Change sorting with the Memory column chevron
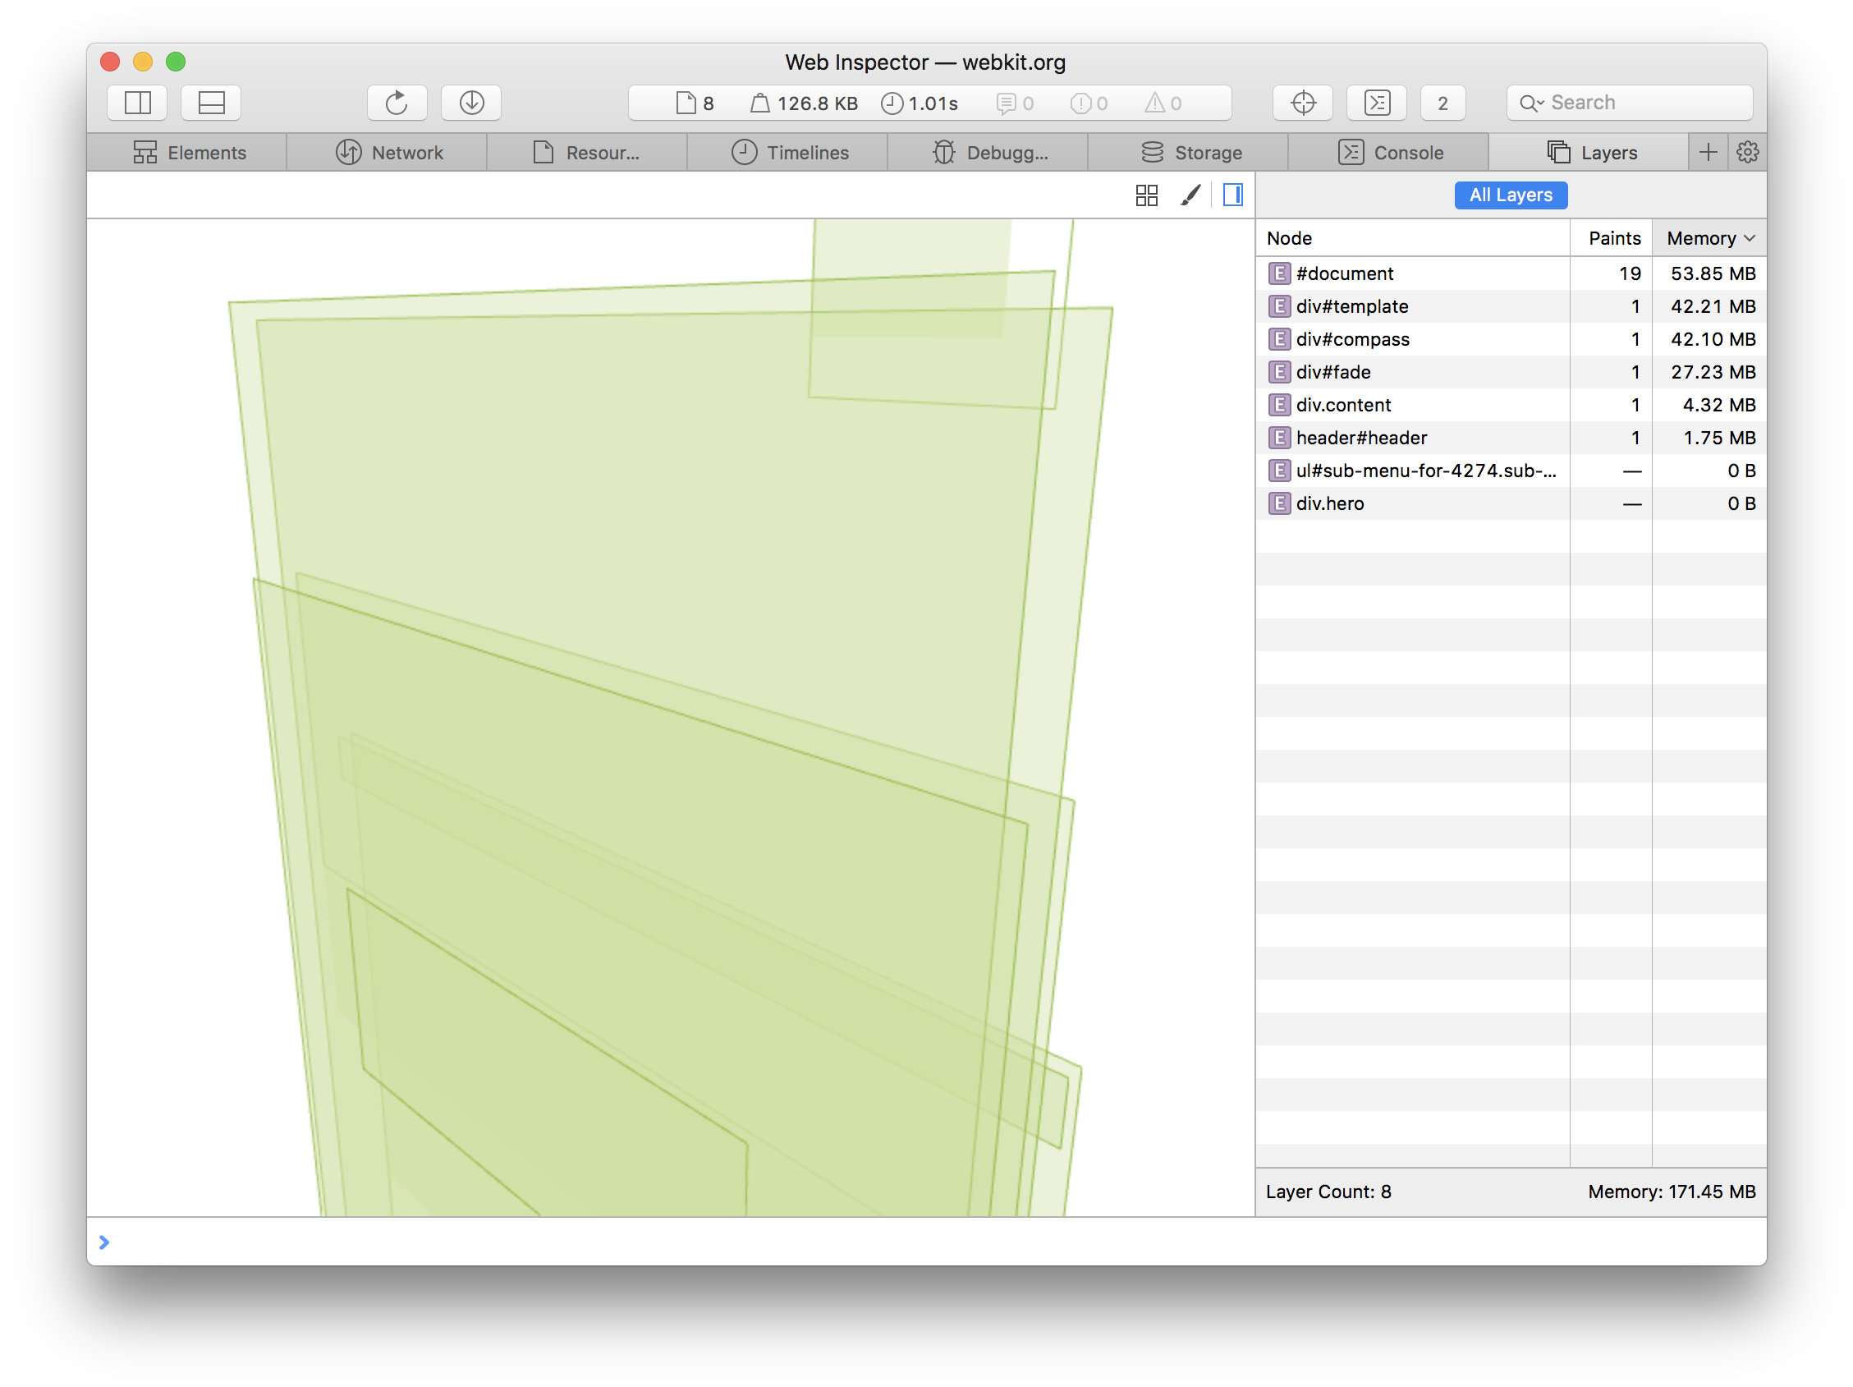This screenshot has height=1387, width=1853. pos(1750,238)
